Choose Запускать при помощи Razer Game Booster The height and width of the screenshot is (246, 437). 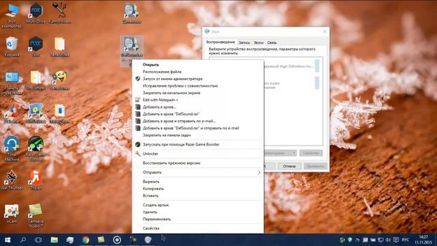[x=198, y=144]
